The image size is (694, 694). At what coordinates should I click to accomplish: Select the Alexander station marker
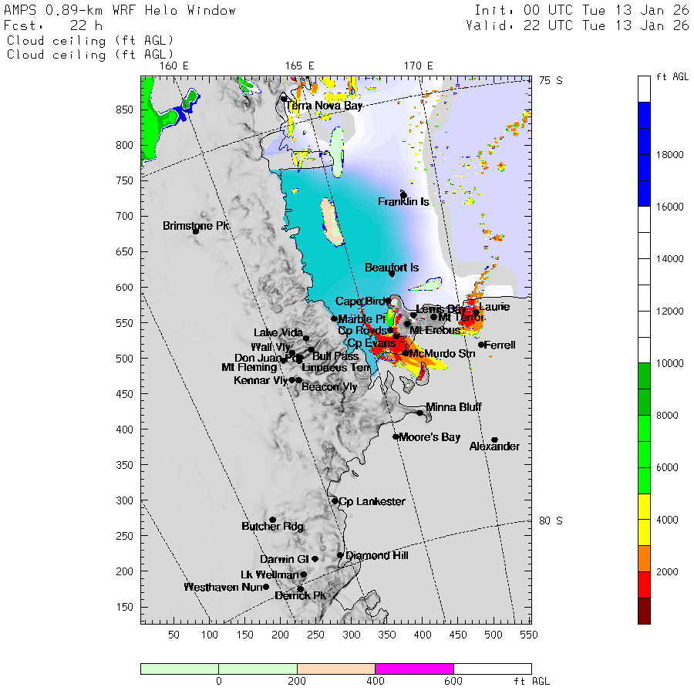point(494,440)
